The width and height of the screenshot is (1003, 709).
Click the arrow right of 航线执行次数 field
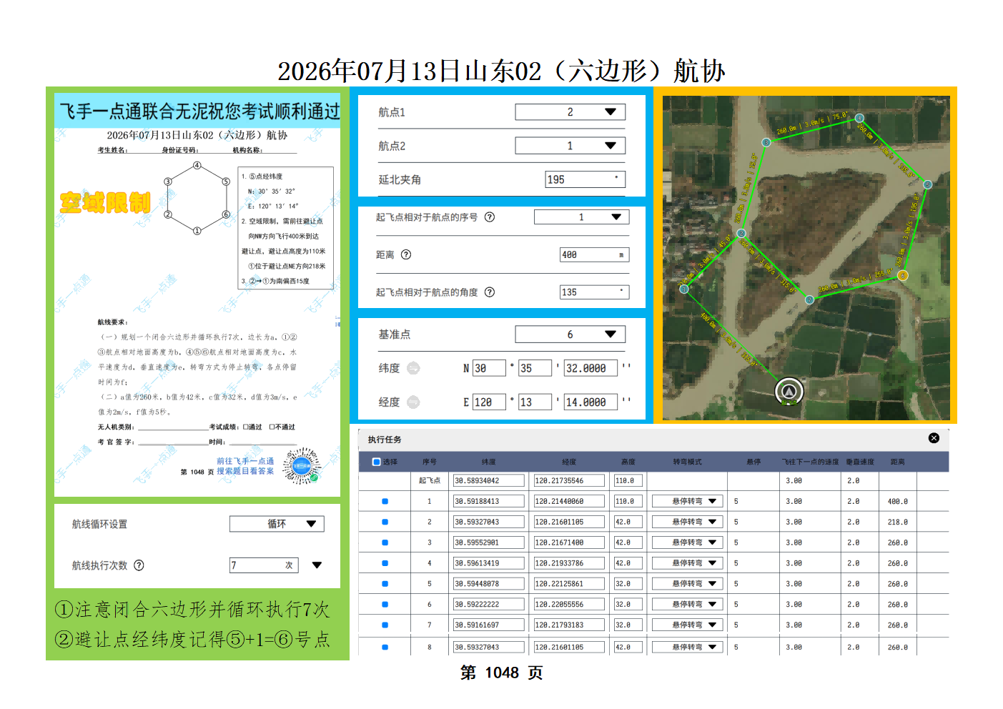[317, 565]
